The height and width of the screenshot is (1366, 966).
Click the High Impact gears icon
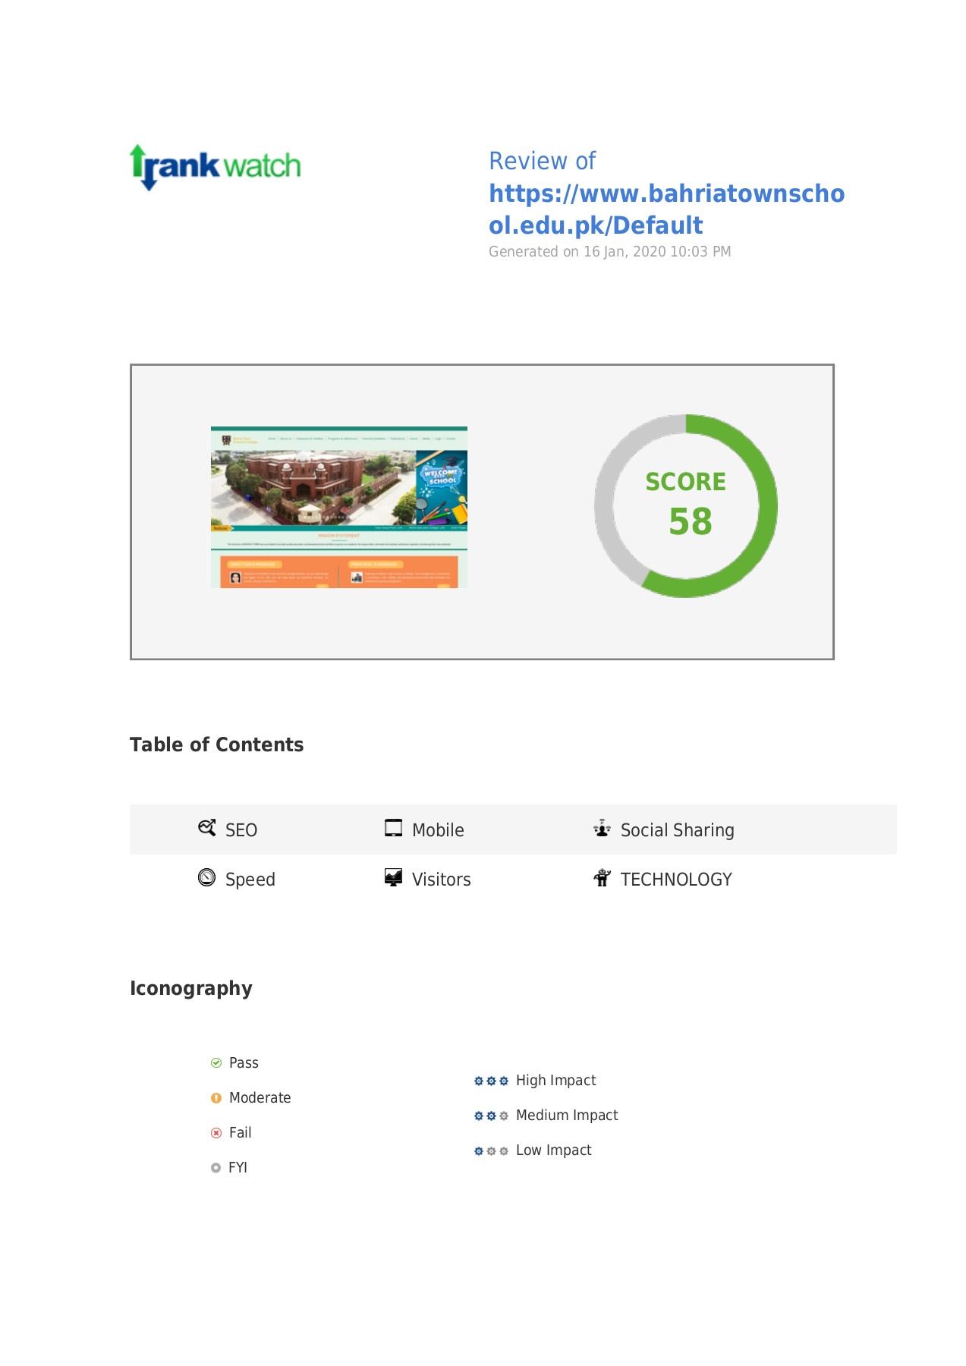pos(491,1081)
